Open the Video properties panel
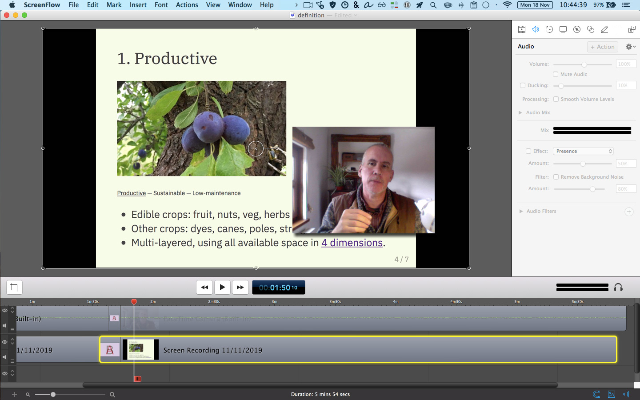The height and width of the screenshot is (400, 640). (x=522, y=29)
